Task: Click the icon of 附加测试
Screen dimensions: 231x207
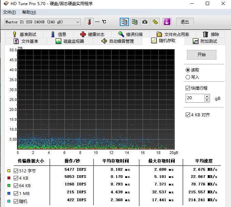Action: point(196,41)
